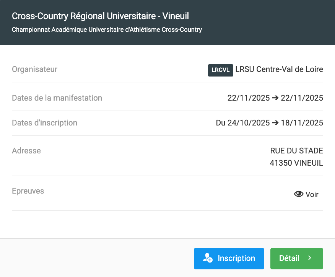Click the arrow between inscription dates
The width and height of the screenshot is (335, 277).
coord(275,123)
